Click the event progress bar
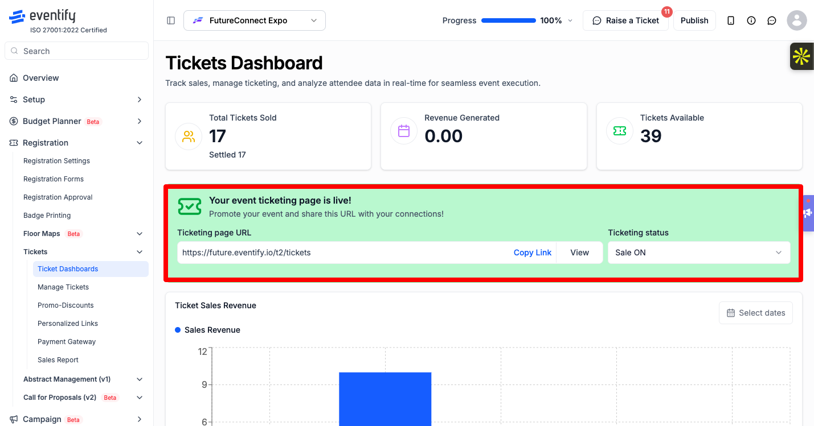 click(x=509, y=20)
